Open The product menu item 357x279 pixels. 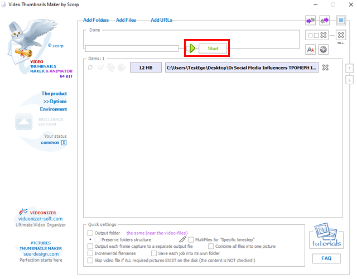[x=54, y=94]
